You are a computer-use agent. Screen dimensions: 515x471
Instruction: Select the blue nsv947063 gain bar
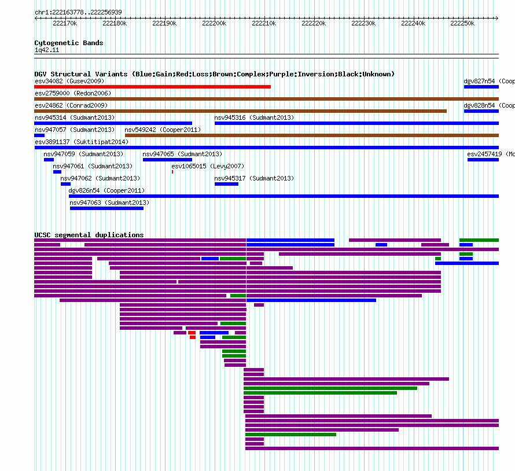[106, 208]
